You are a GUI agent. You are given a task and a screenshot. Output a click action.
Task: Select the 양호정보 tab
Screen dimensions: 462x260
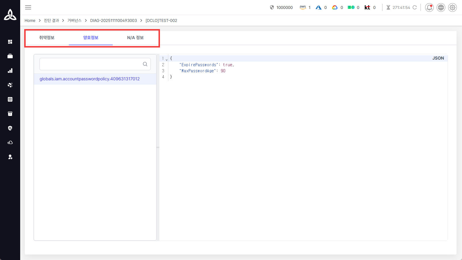[x=91, y=38]
